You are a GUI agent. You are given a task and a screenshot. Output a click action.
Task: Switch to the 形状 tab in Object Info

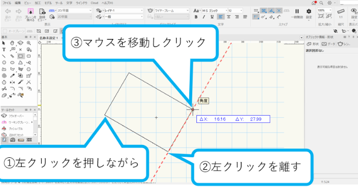[x=313, y=44]
